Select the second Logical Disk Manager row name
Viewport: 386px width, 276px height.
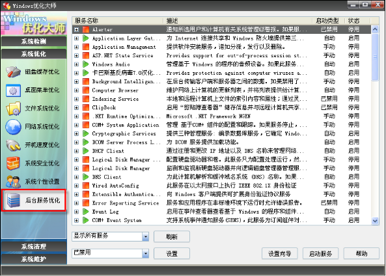(121, 168)
